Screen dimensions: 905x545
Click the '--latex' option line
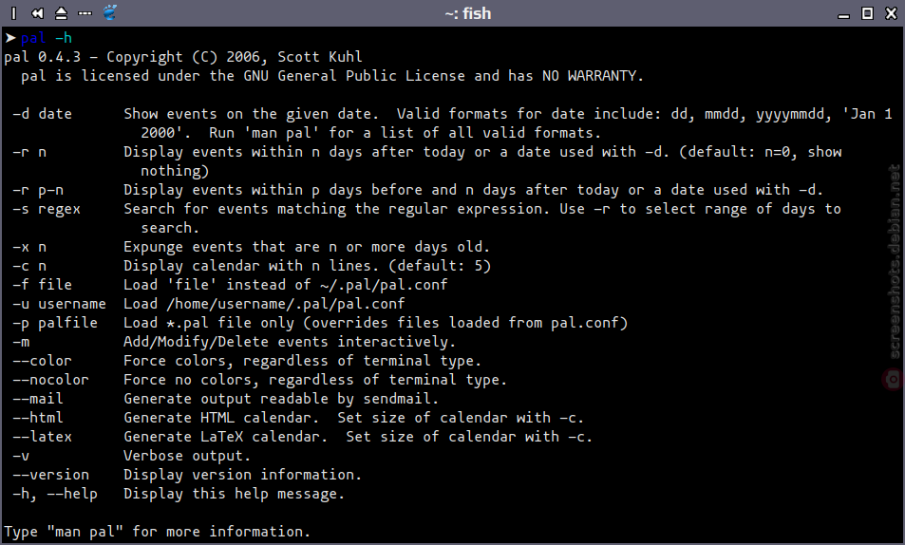click(302, 437)
